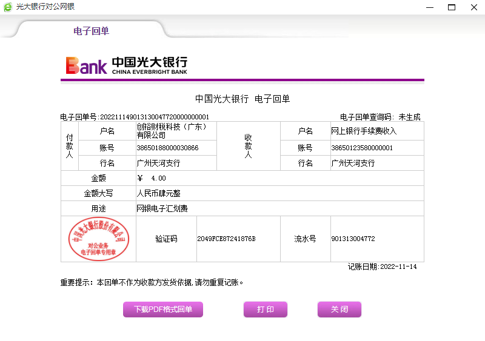Click the purple 关闭 button
This screenshot has height=341, width=485.
(339, 310)
